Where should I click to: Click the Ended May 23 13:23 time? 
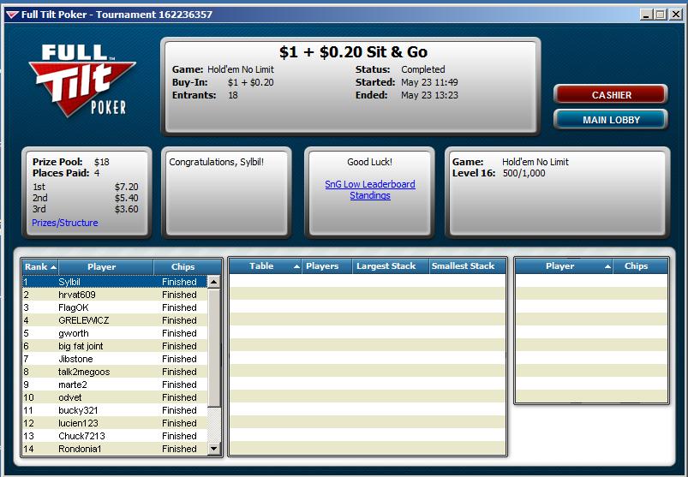[429, 95]
